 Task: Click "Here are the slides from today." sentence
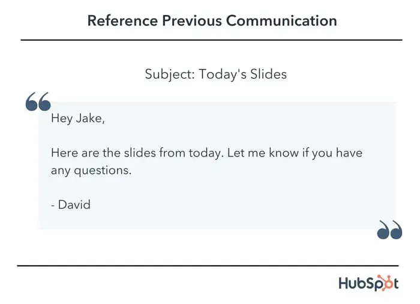tap(137, 153)
